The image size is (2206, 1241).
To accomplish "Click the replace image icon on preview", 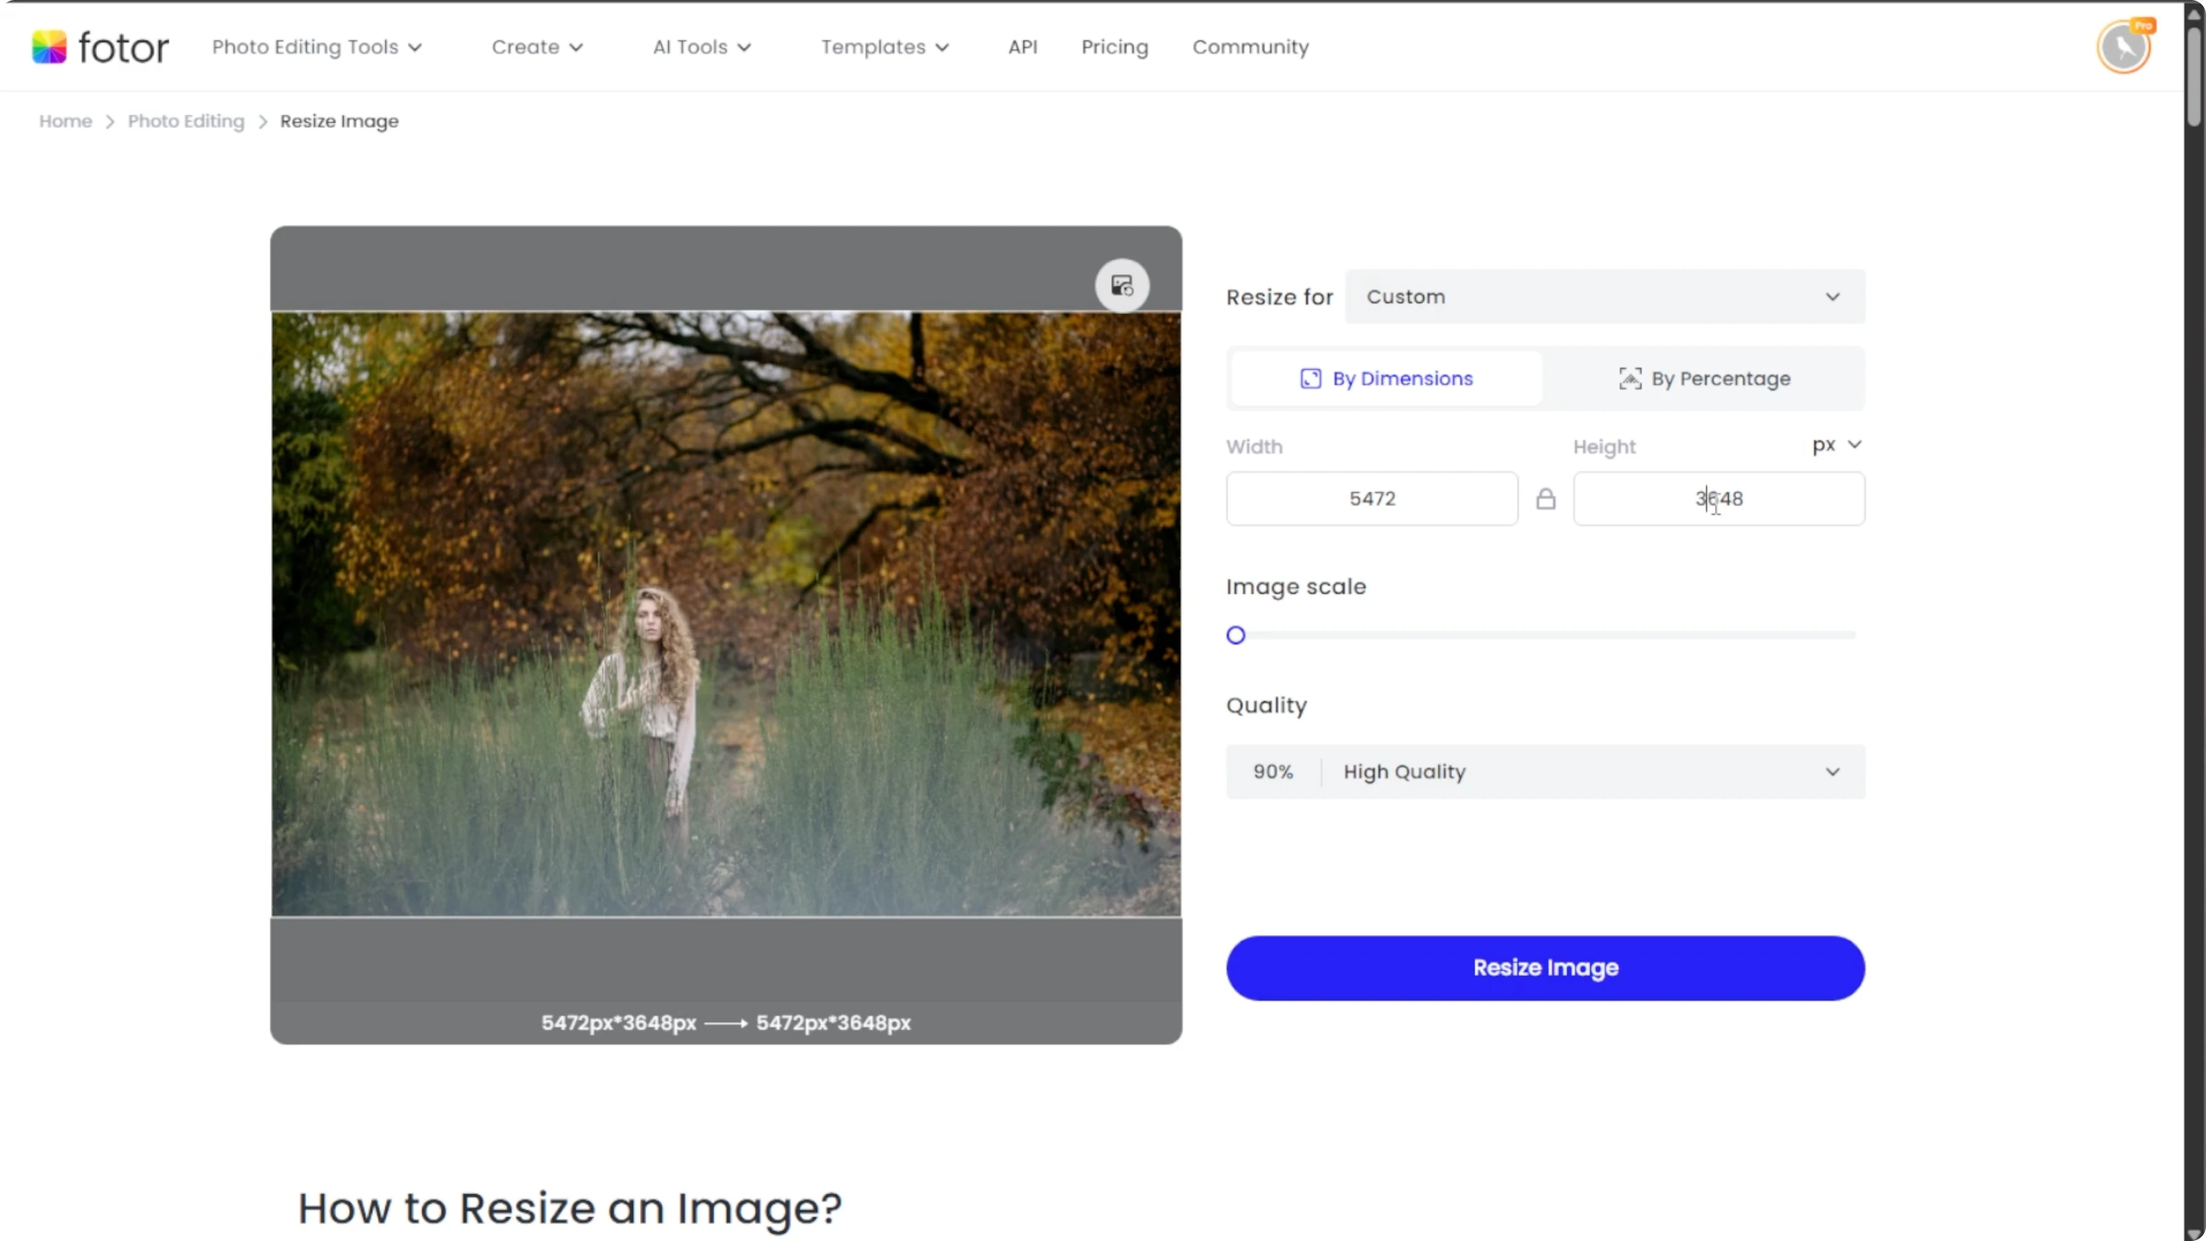I will [x=1122, y=285].
